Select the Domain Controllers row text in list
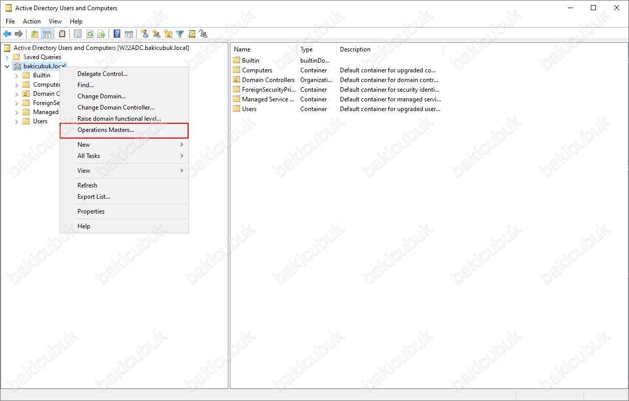This screenshot has width=629, height=401. (268, 80)
